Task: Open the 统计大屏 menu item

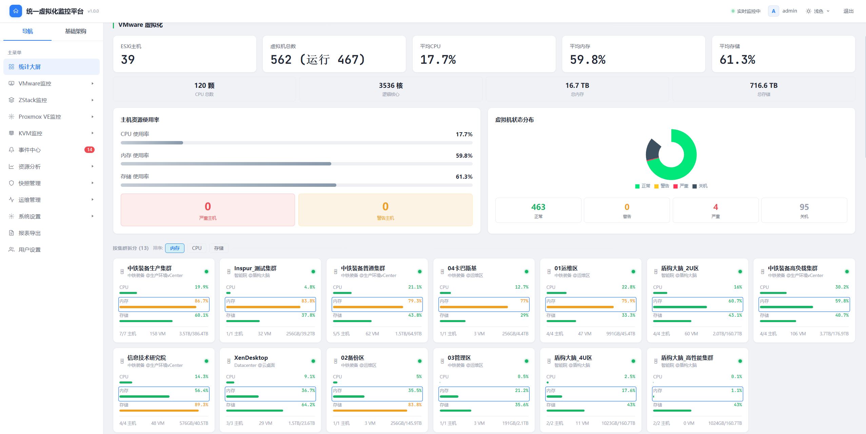Action: coord(52,67)
